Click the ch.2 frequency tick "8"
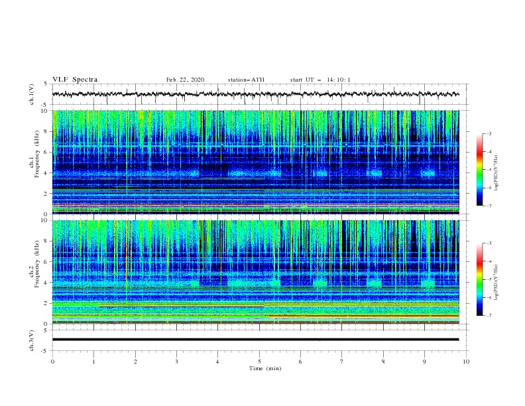The height and width of the screenshot is (406, 525). click(x=47, y=241)
